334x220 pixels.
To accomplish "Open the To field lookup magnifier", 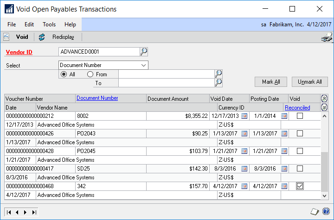I will 218,83.
